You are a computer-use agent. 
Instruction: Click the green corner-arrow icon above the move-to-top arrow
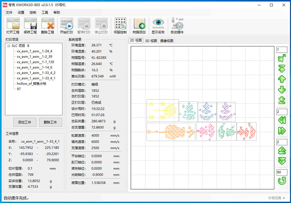click(x=282, y=58)
